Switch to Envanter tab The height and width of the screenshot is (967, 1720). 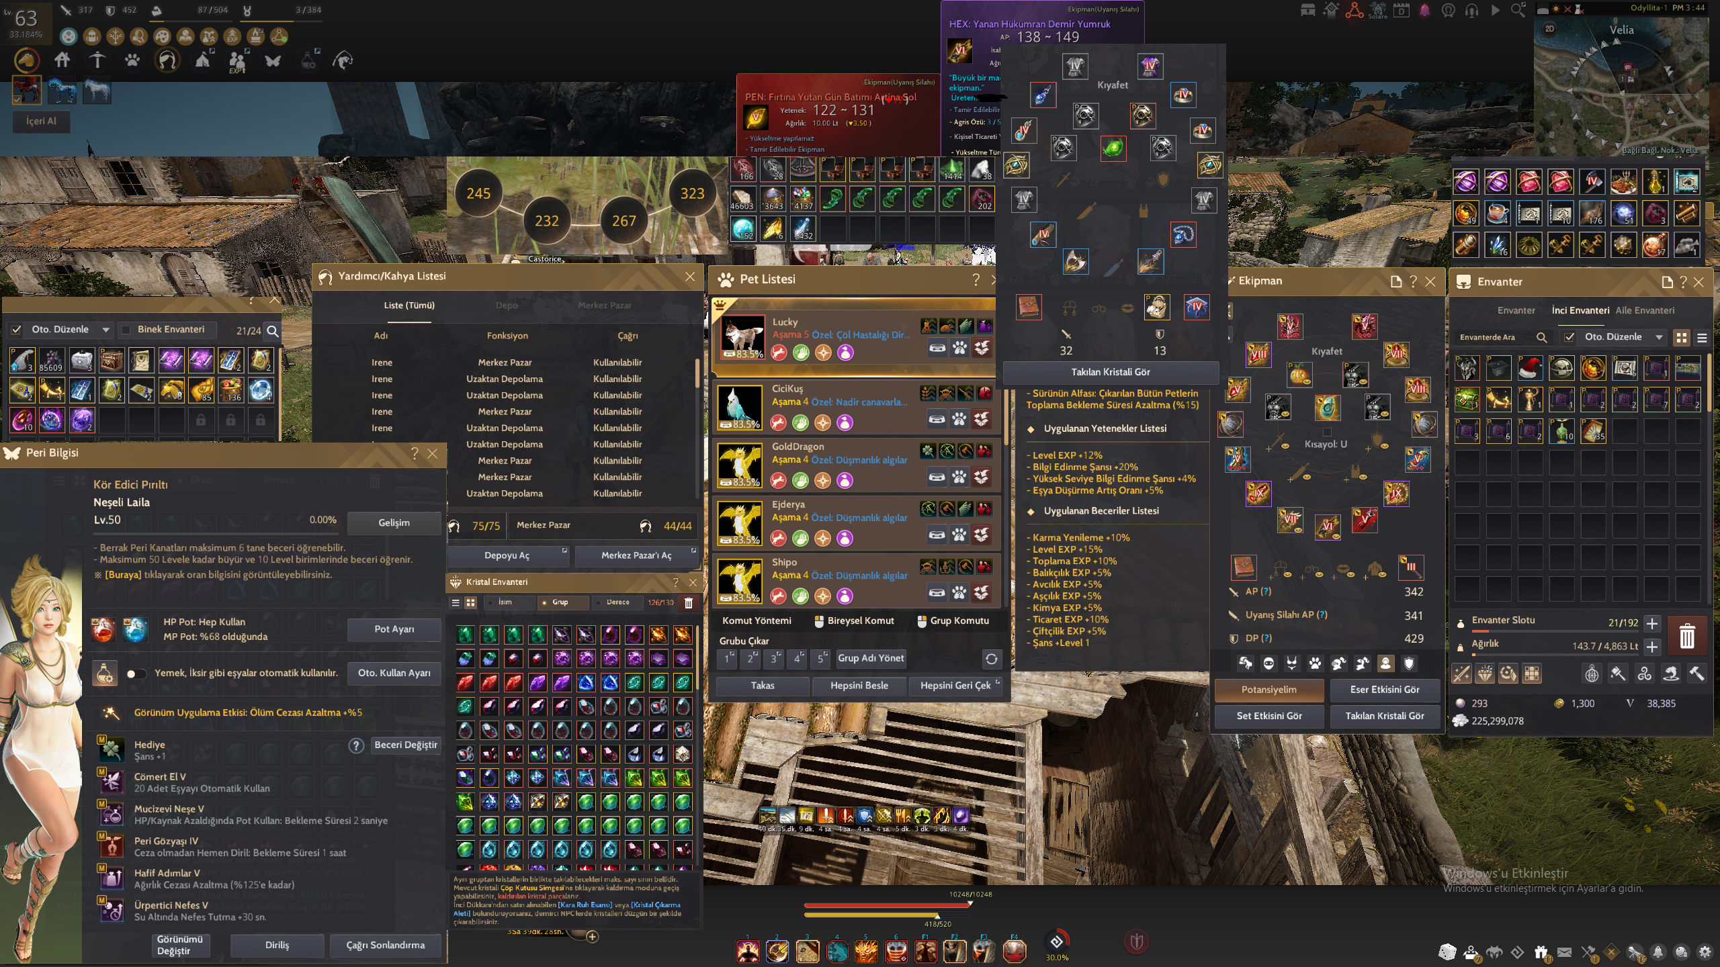(x=1516, y=310)
